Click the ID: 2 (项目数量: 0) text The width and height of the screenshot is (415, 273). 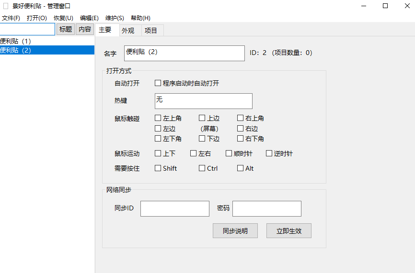(281, 53)
